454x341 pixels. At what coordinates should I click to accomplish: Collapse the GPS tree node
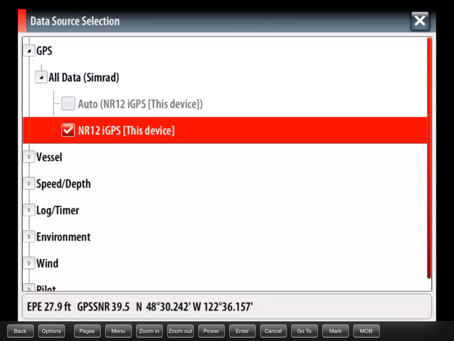coord(29,51)
